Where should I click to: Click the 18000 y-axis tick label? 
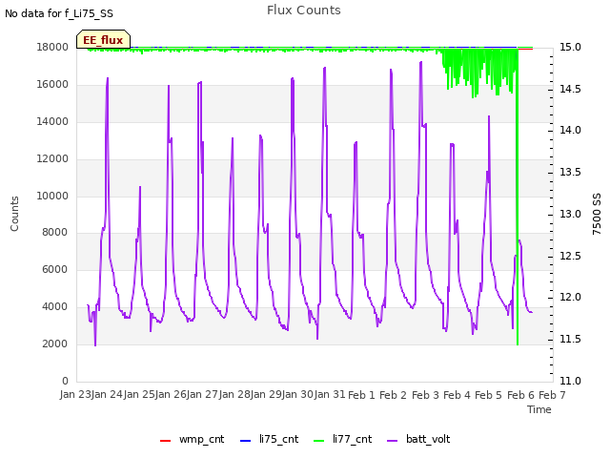coord(52,47)
